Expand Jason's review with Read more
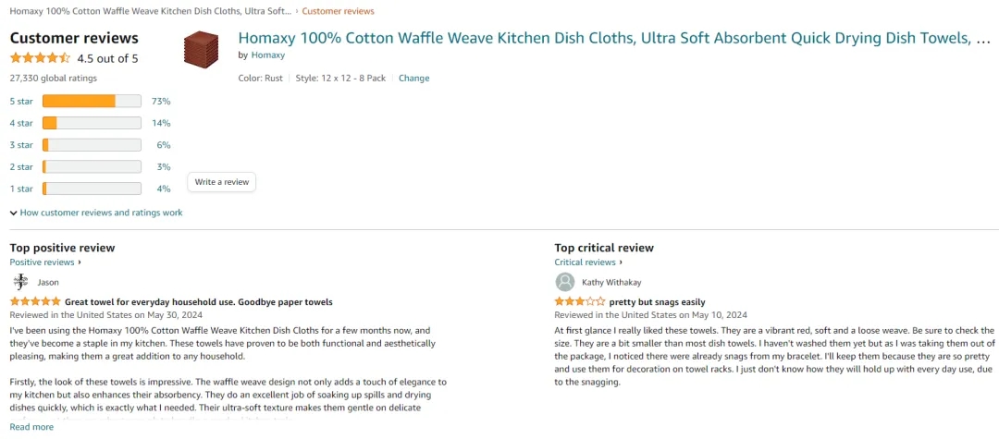Image resolution: width=999 pixels, height=439 pixels. coord(31,427)
